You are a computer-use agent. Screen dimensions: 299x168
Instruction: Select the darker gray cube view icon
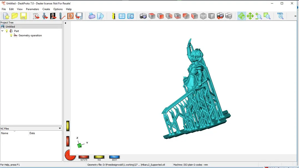[x=212, y=16]
